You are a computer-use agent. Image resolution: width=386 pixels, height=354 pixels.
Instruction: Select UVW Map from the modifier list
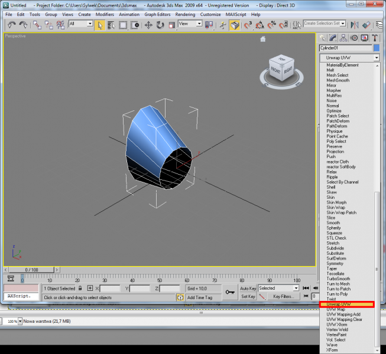335,309
